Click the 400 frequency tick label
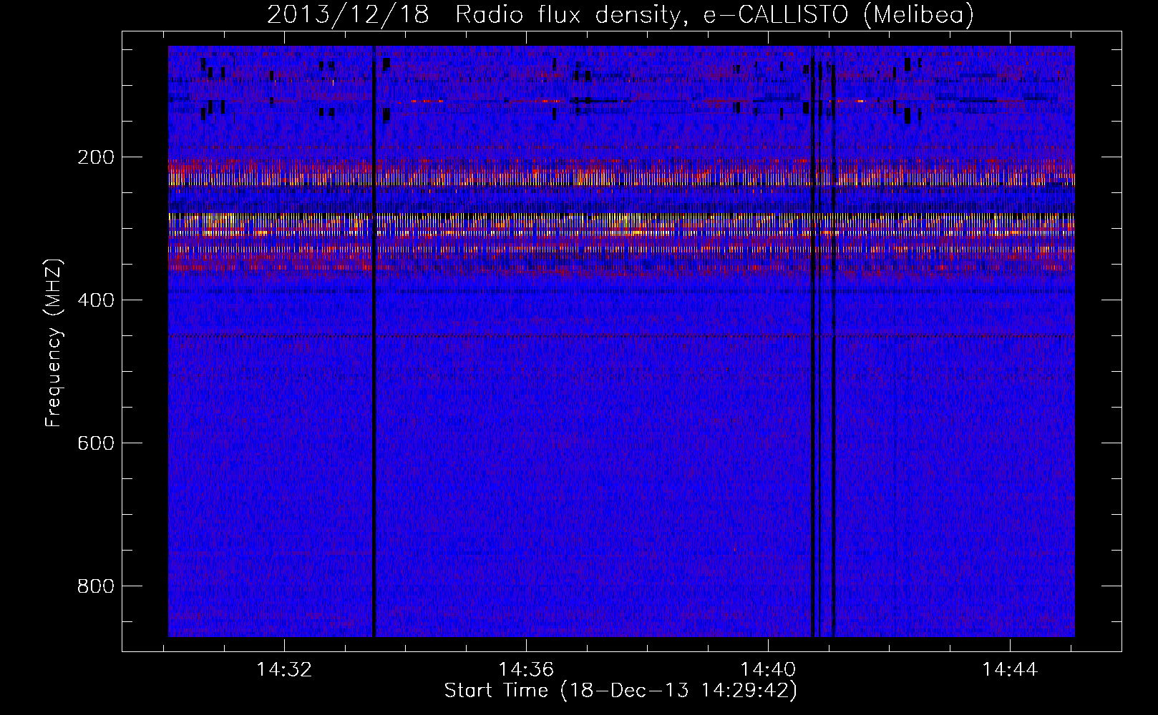Screen dimensions: 1158x715 tap(95, 300)
